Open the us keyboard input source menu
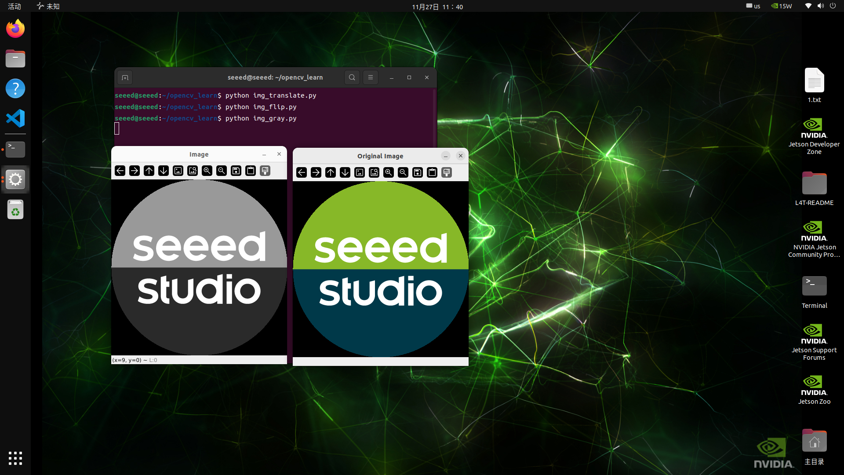This screenshot has height=475, width=844. [x=753, y=6]
